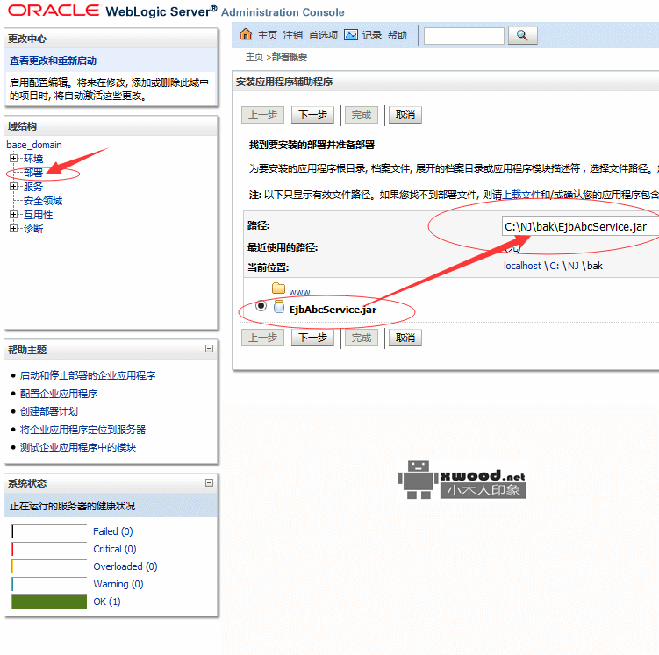Click the empty Critical health bar
The image size is (659, 655).
pos(49,549)
